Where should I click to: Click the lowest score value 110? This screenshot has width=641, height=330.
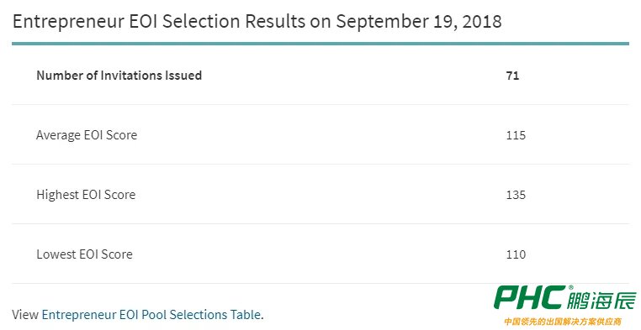click(516, 254)
